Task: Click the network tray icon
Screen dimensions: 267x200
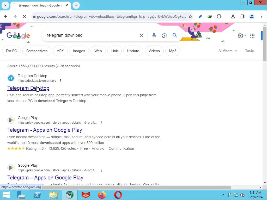Action: 236,195
